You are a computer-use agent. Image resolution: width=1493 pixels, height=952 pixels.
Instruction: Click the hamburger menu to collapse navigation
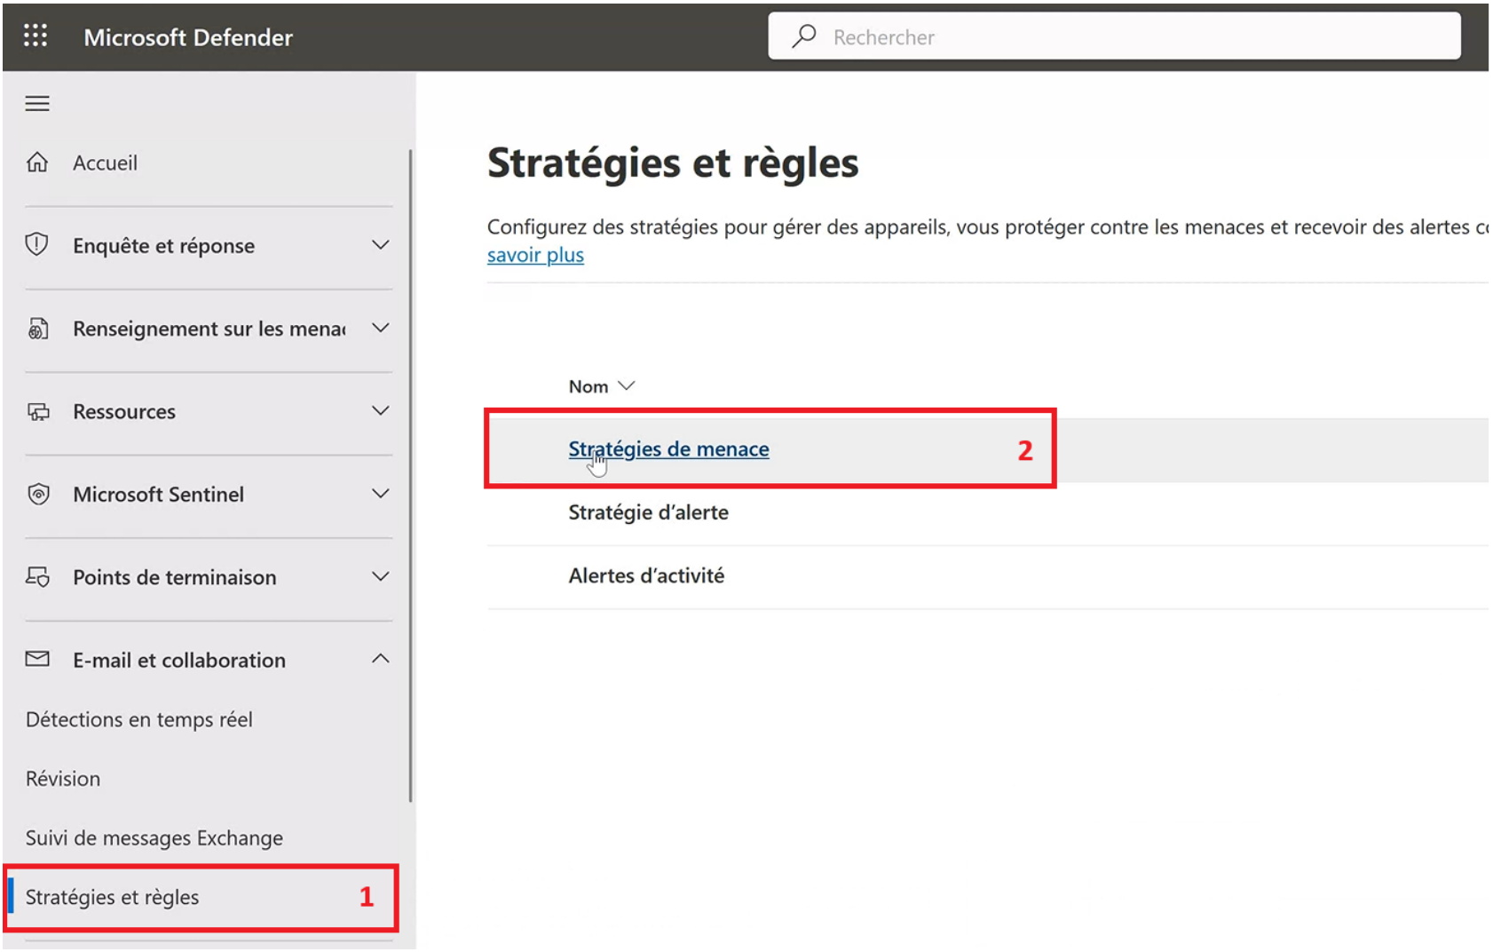tap(37, 103)
